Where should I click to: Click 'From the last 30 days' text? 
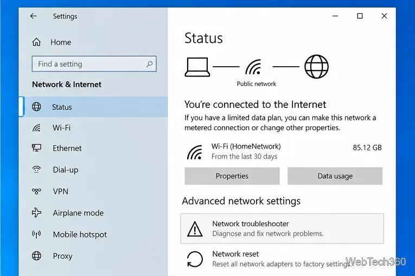coord(244,156)
